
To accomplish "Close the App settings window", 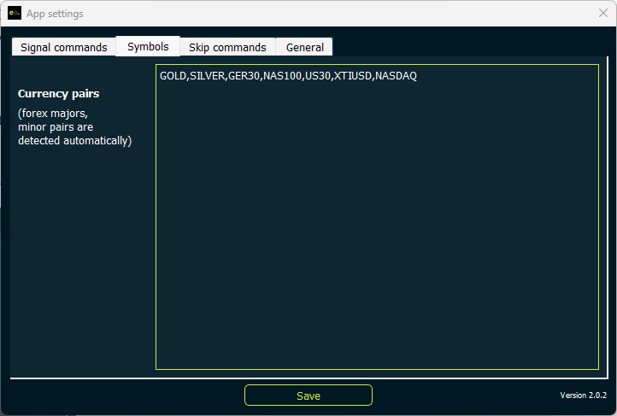I will [602, 14].
